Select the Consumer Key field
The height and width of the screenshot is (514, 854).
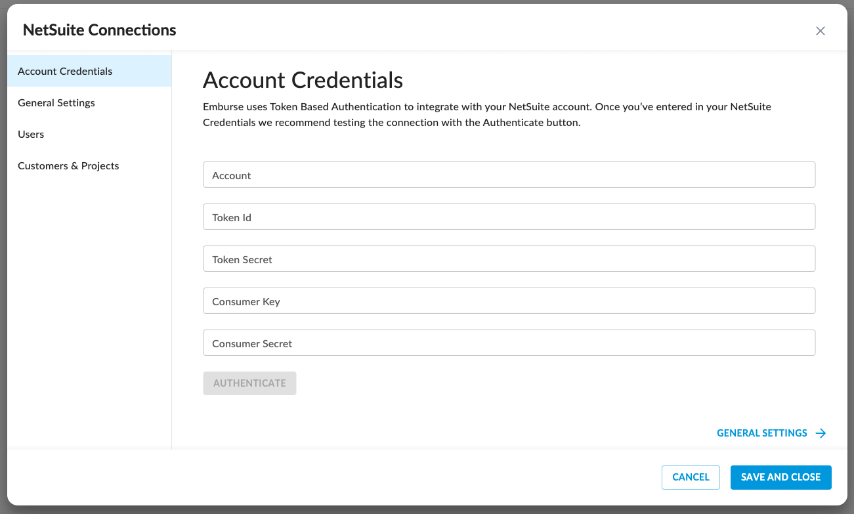pos(509,301)
